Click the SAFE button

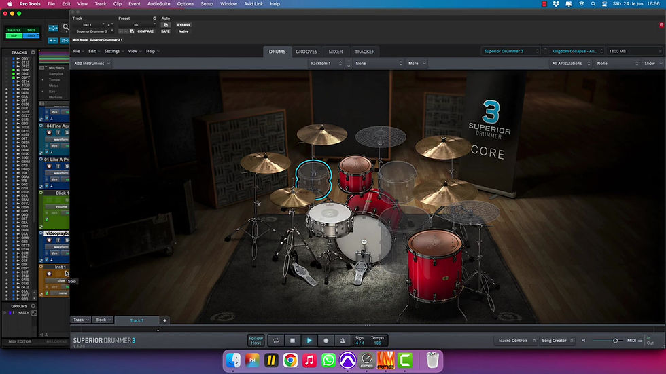tap(165, 31)
